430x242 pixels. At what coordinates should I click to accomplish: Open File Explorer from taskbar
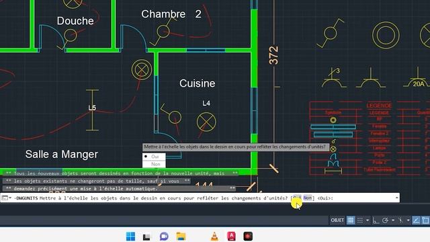pos(181,236)
